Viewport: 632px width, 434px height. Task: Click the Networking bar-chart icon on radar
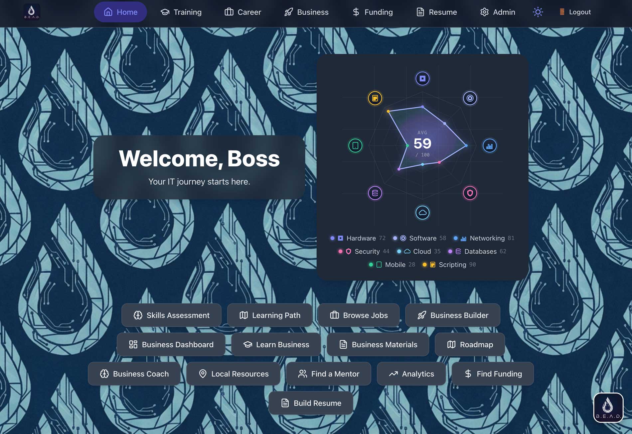click(489, 146)
